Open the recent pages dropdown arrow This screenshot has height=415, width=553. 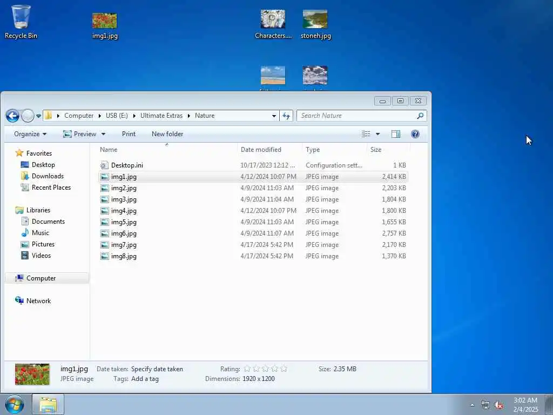pyautogui.click(x=38, y=116)
